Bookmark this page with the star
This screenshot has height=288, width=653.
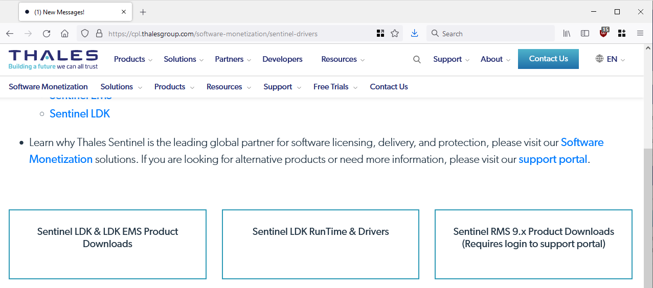(x=395, y=34)
